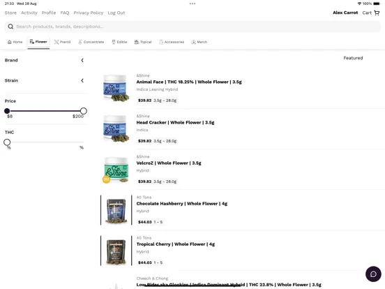The image size is (385, 289).
Task: Click the Cart label
Action: click(367, 13)
